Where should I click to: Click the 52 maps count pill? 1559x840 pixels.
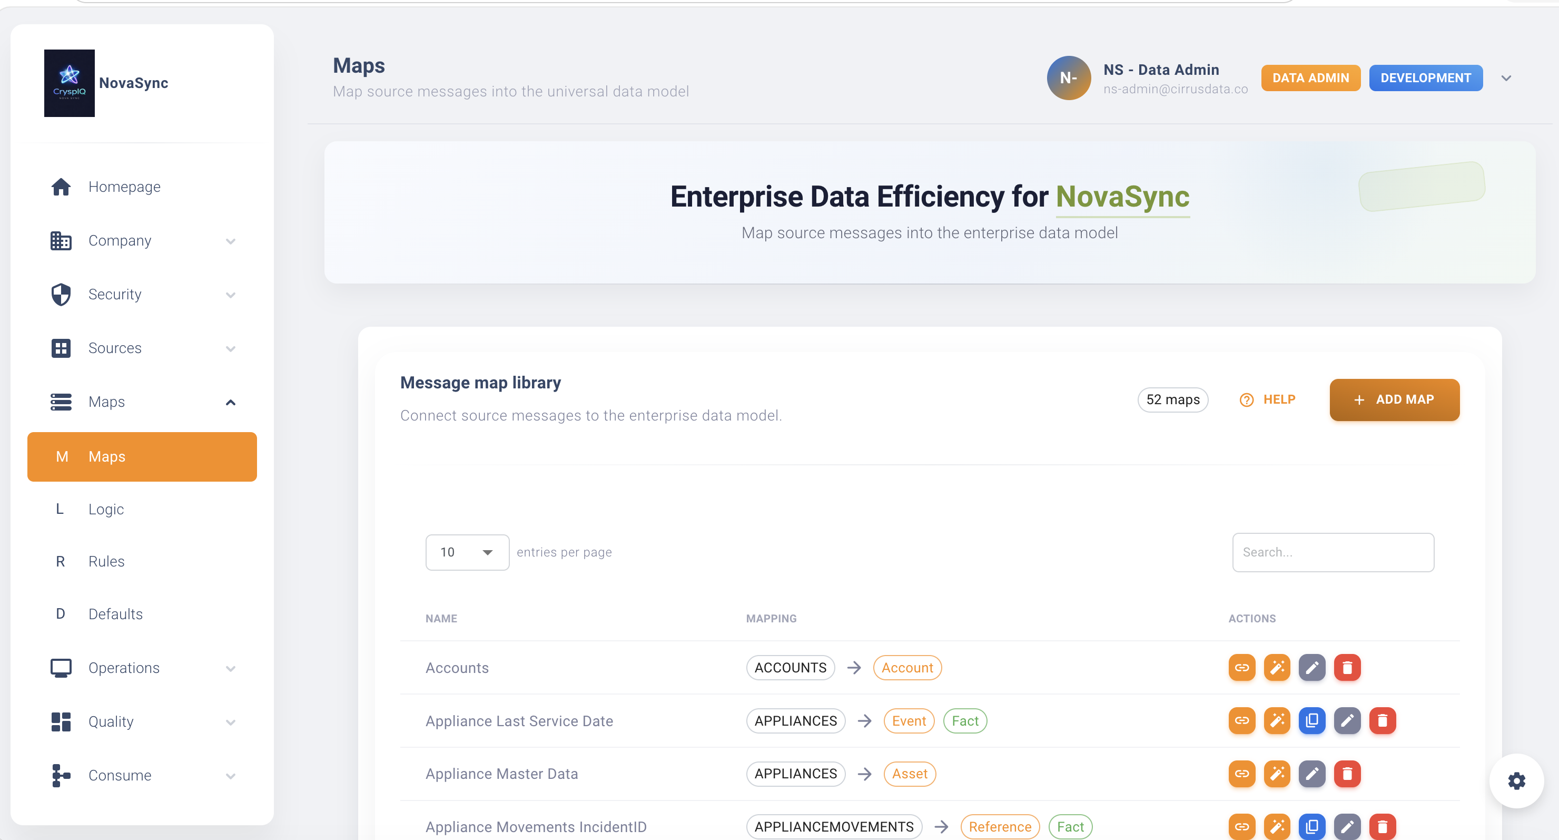1172,400
